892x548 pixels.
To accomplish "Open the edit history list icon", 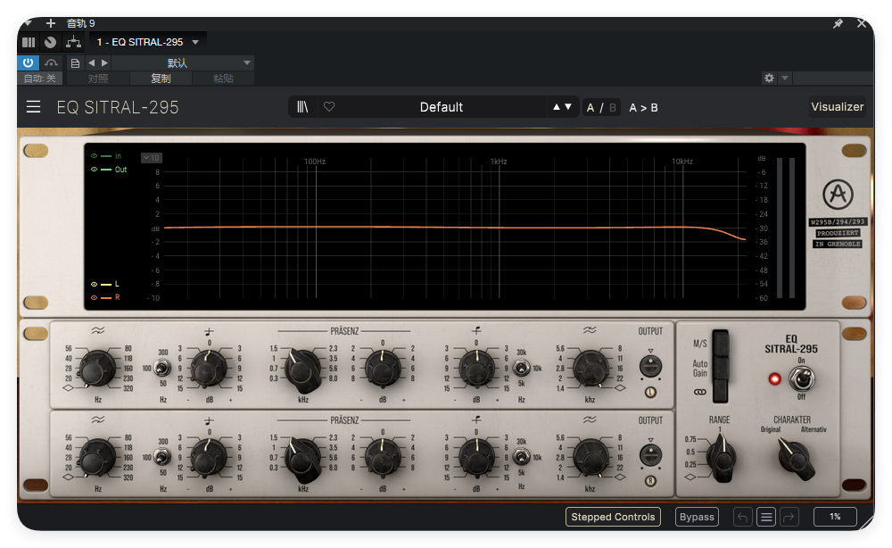I will coord(766,517).
